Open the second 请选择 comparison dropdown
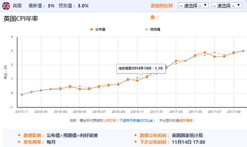 tap(227, 5)
